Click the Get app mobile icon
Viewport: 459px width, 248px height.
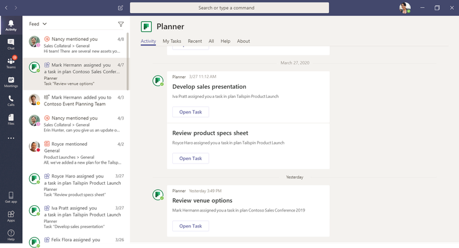pos(11,197)
